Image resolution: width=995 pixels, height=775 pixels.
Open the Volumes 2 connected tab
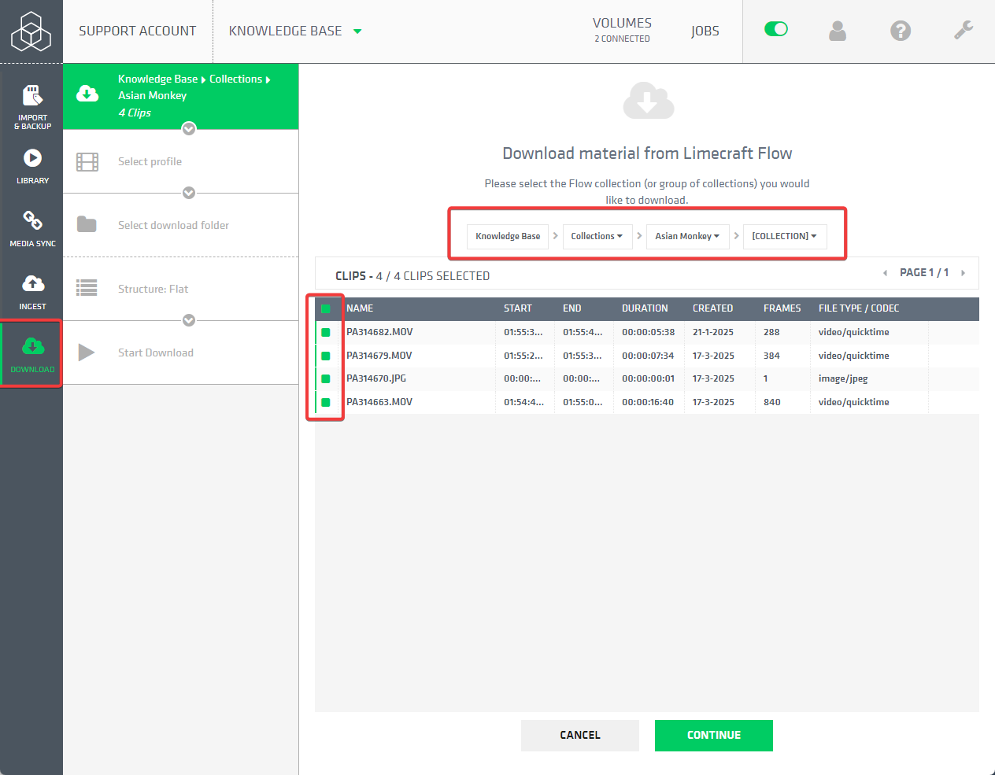click(622, 30)
